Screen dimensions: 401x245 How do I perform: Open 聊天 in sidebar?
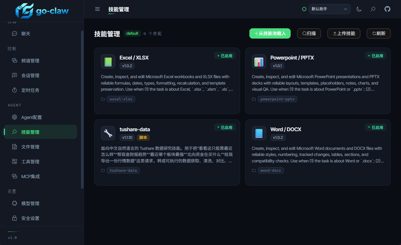click(x=40, y=33)
